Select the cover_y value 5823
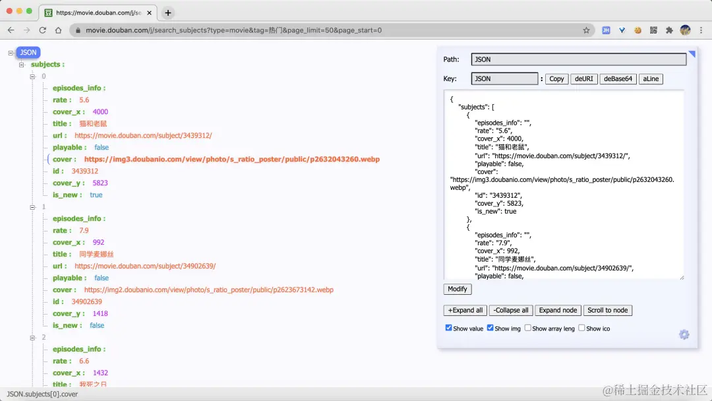Viewport: 712px width, 401px height. [x=100, y=183]
